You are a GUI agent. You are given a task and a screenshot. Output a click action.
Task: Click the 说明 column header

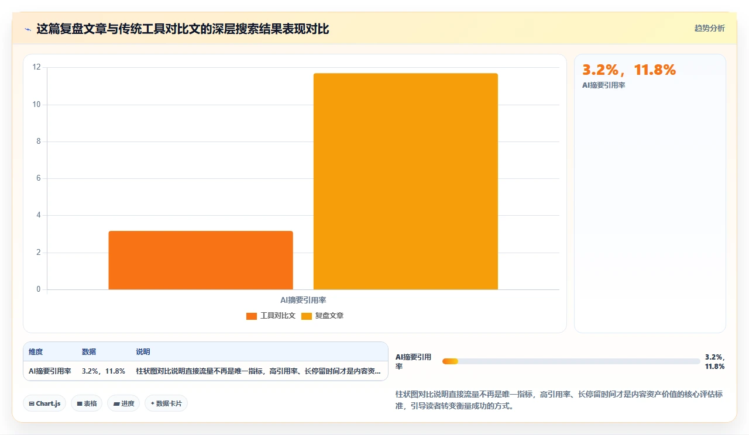(x=143, y=352)
